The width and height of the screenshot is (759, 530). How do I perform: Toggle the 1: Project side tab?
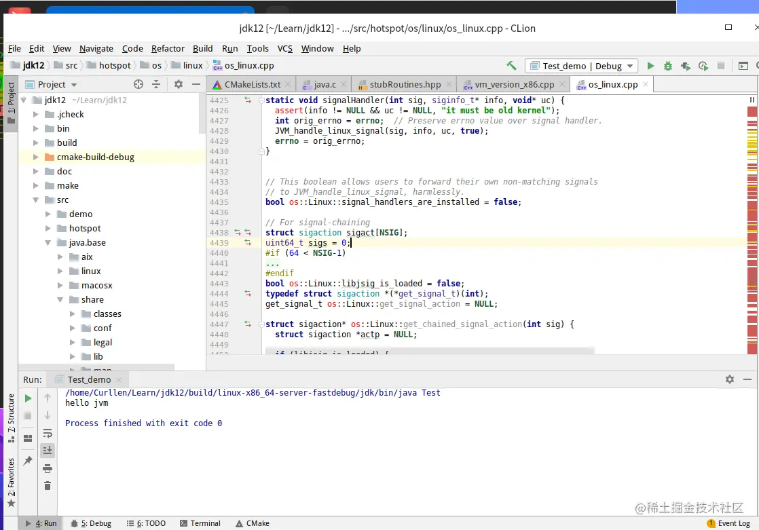click(11, 103)
